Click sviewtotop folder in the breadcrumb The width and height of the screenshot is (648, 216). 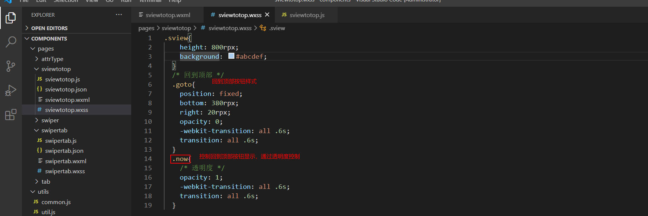(x=176, y=28)
